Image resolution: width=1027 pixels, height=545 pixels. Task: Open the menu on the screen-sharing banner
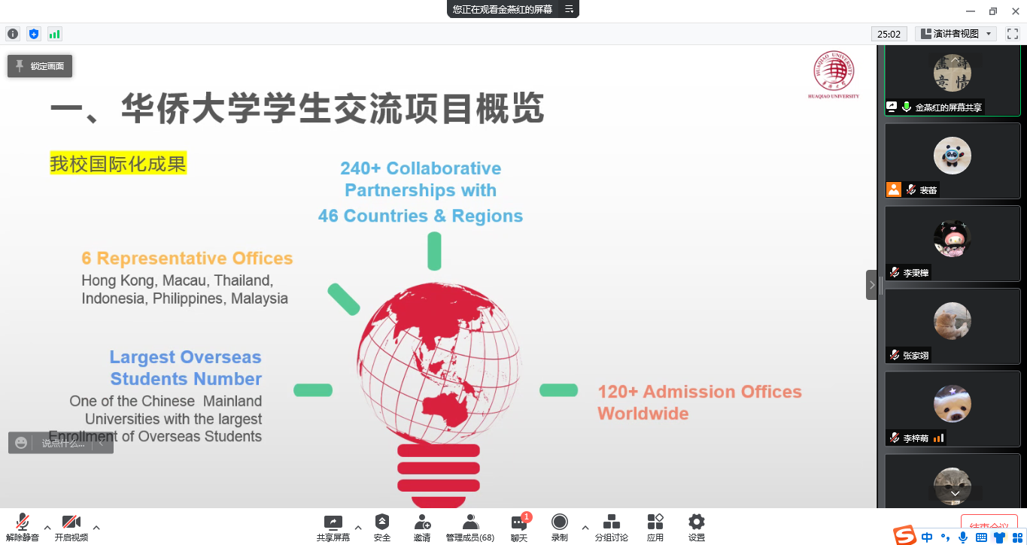pyautogui.click(x=569, y=9)
